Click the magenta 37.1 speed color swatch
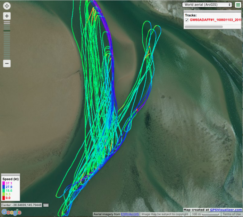 pyautogui.click(x=3, y=183)
